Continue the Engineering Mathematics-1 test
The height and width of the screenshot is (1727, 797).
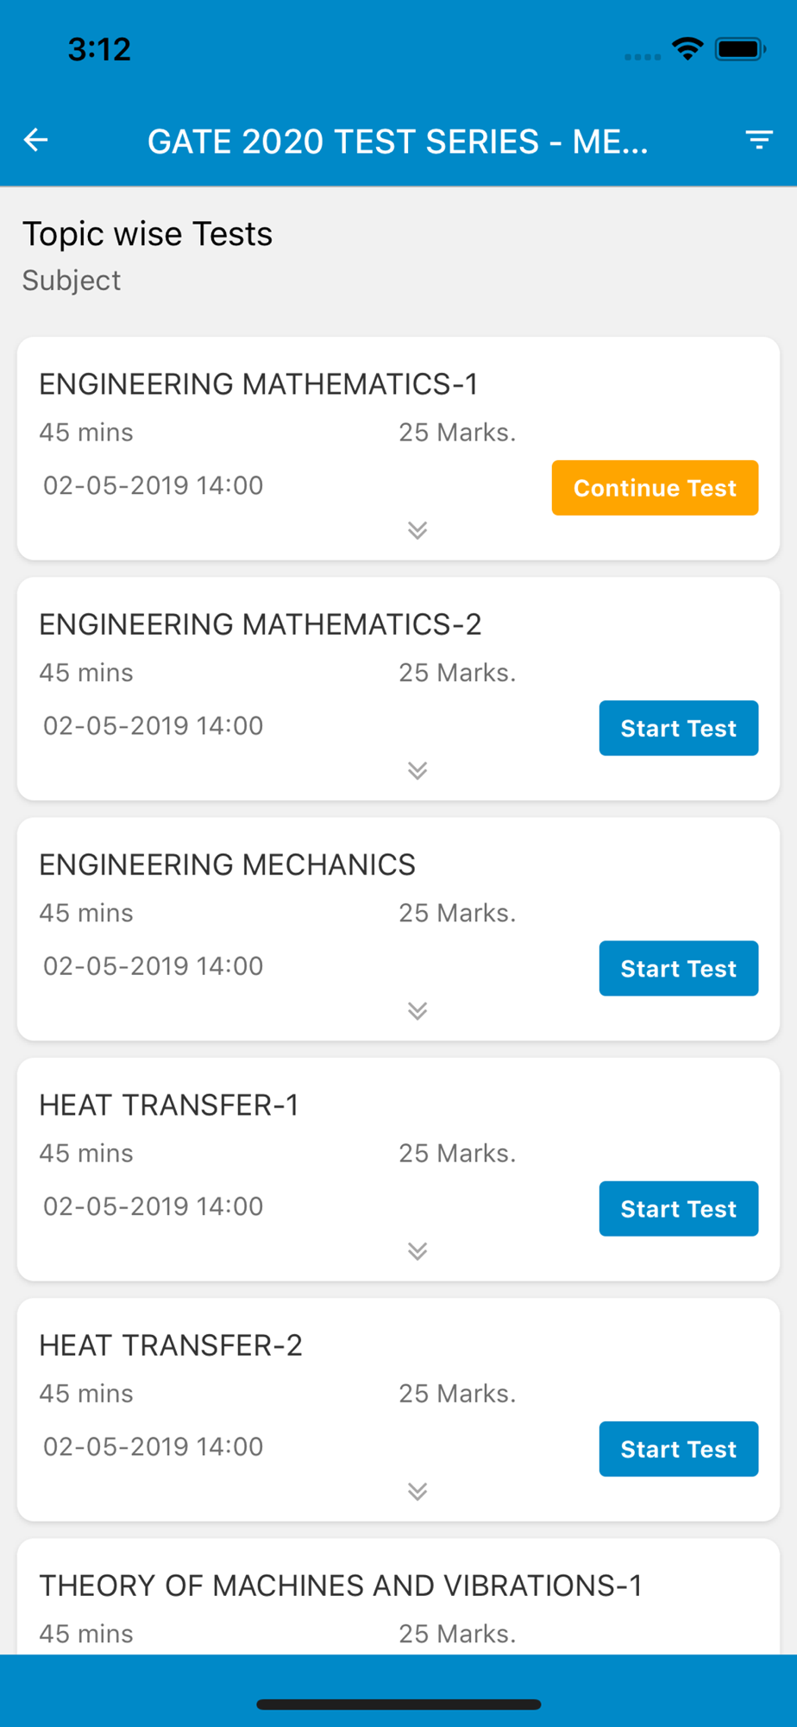click(655, 488)
